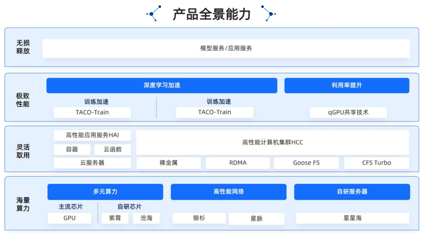Screen dimensions: 422x234
Task: Click the GPU chip entry under 主流芯片
Action: pos(70,218)
